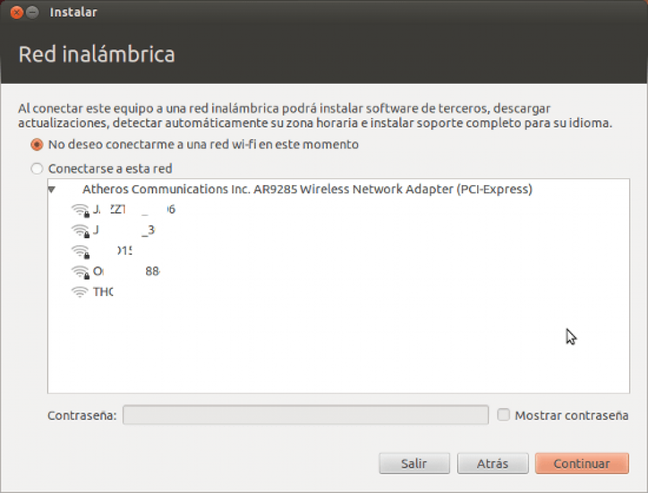Enable the "Mostrar contraseña" checkbox
648x493 pixels.
tap(503, 415)
